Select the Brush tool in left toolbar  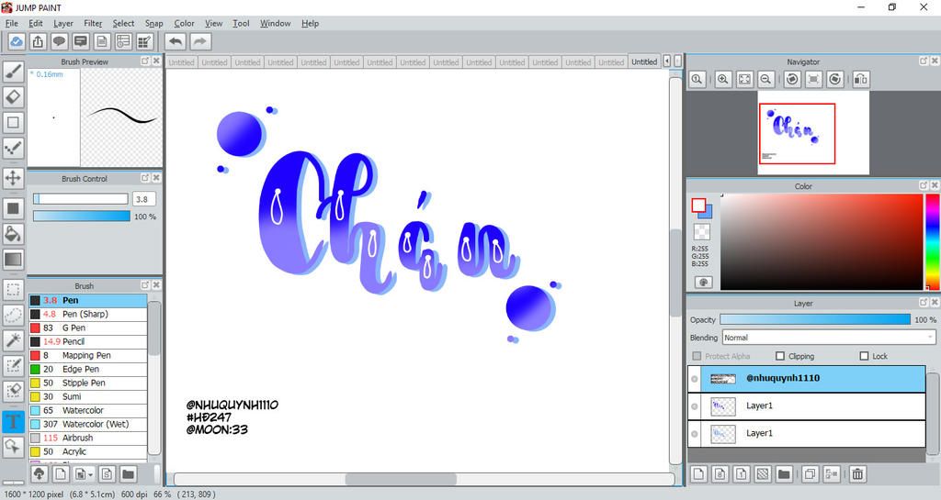pyautogui.click(x=13, y=72)
